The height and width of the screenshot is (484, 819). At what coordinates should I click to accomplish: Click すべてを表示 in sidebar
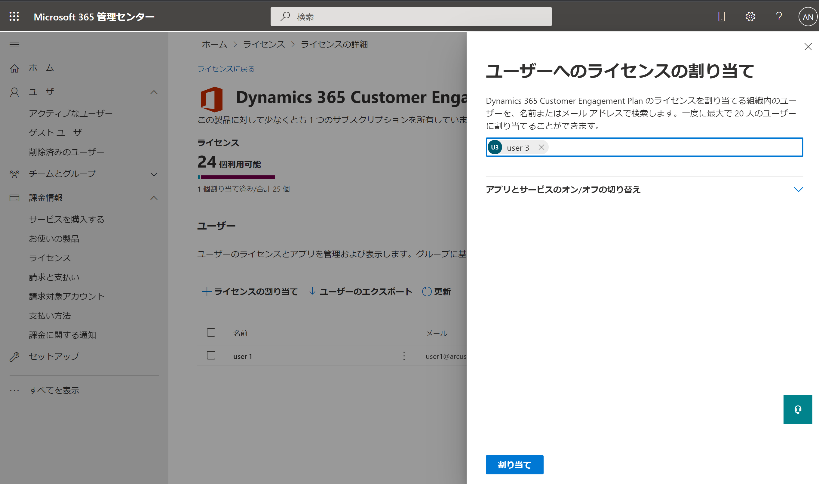[54, 390]
